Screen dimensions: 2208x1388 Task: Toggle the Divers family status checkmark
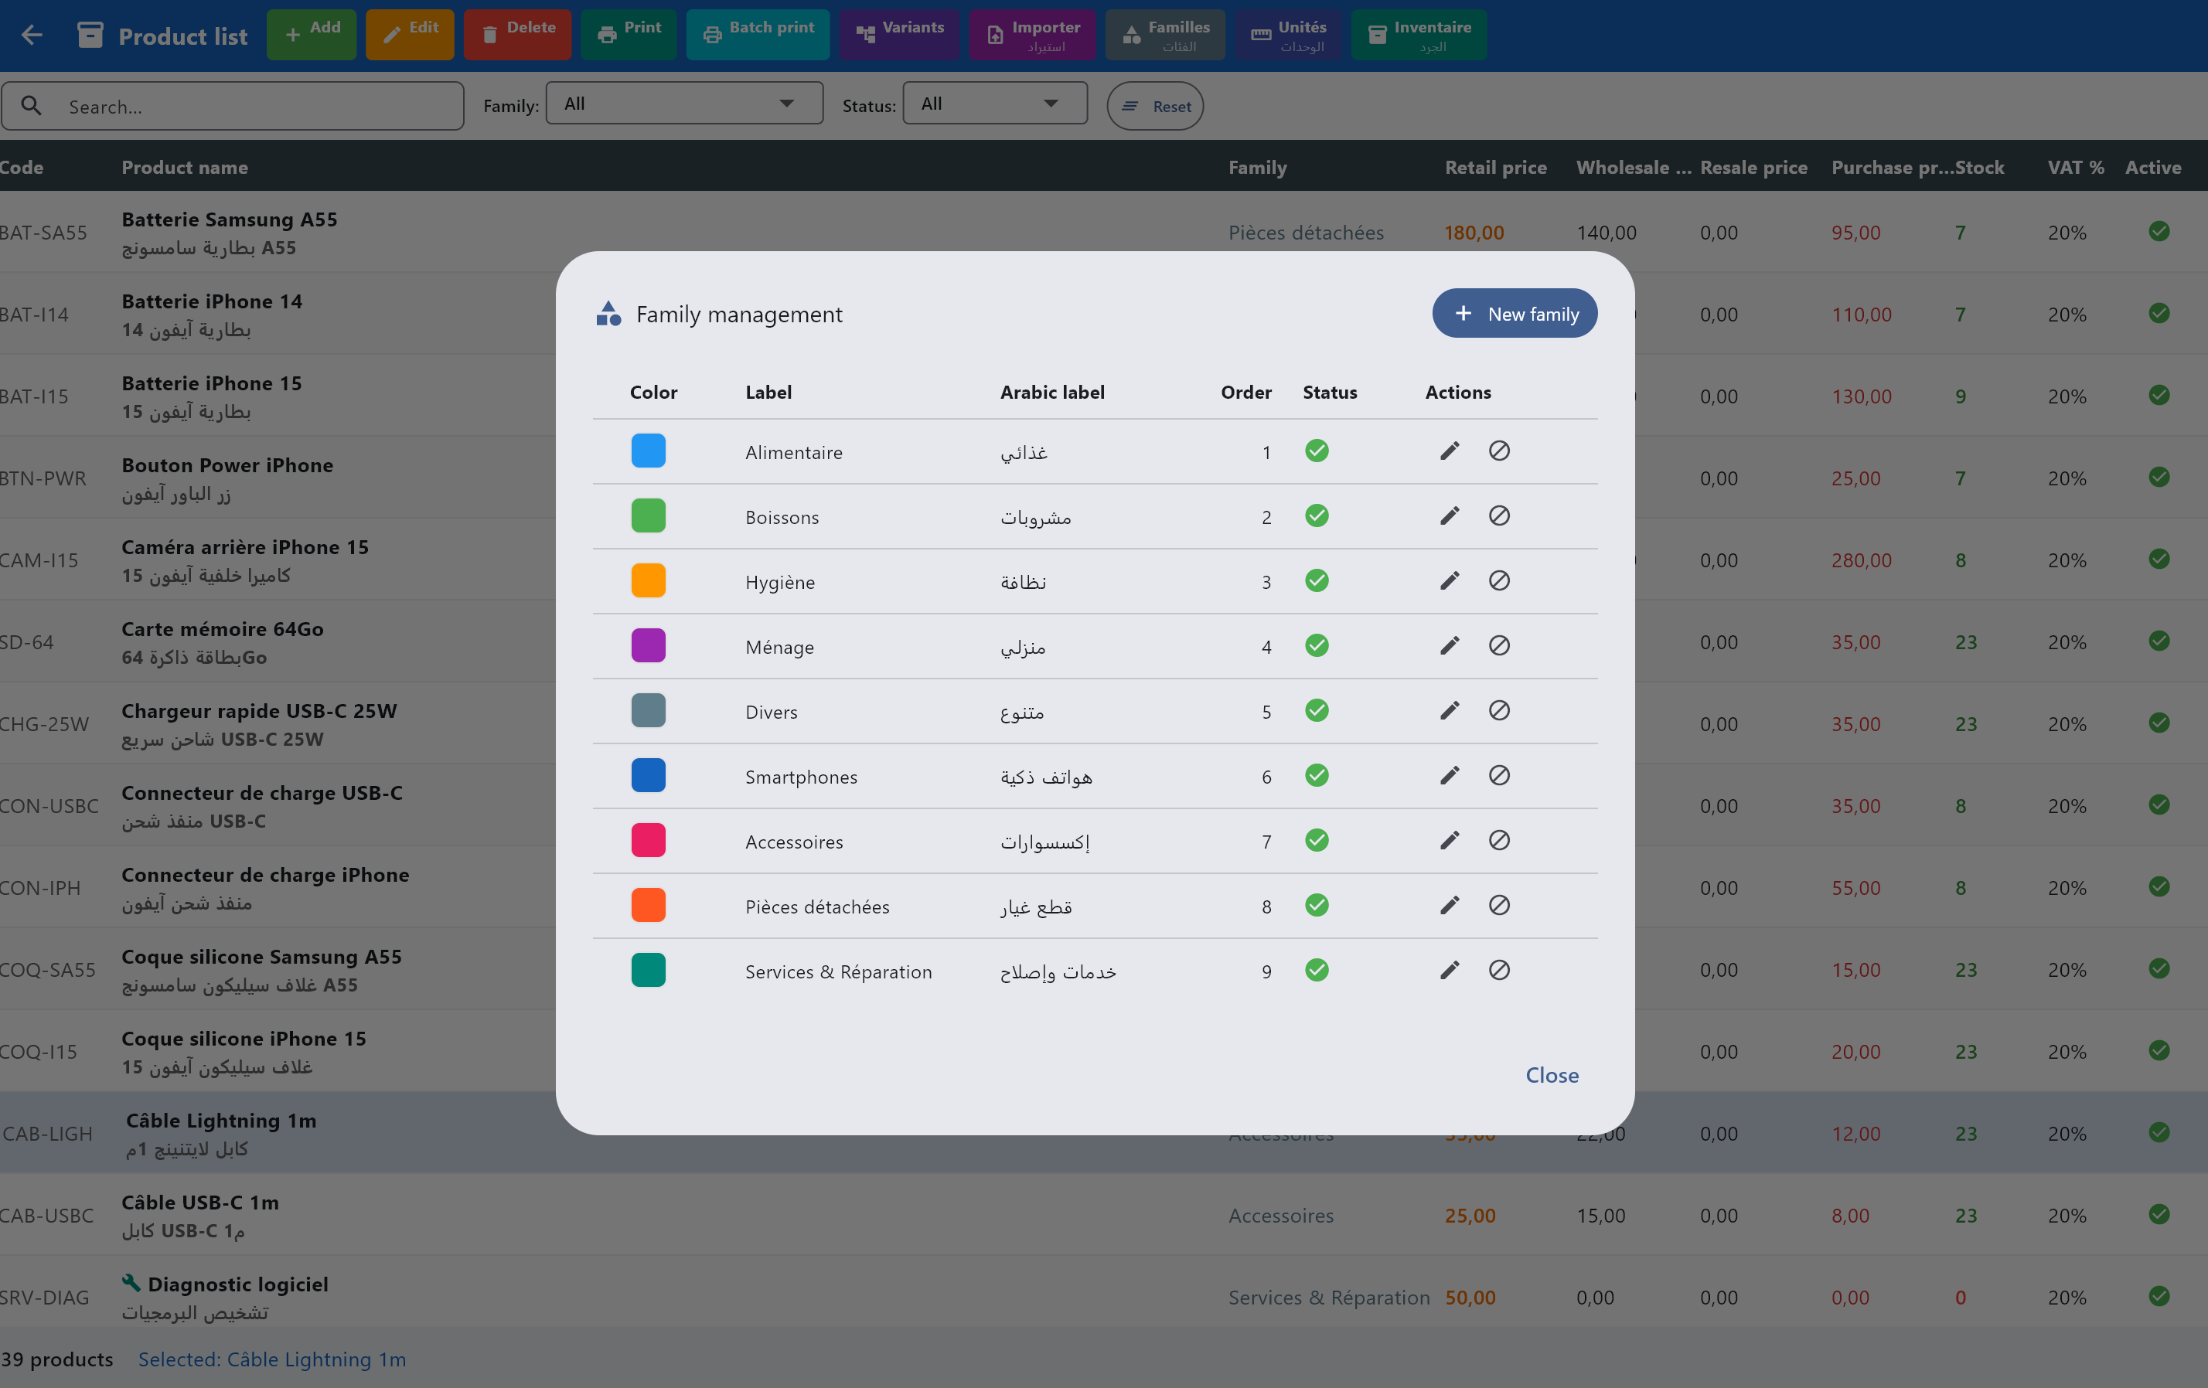click(1317, 710)
